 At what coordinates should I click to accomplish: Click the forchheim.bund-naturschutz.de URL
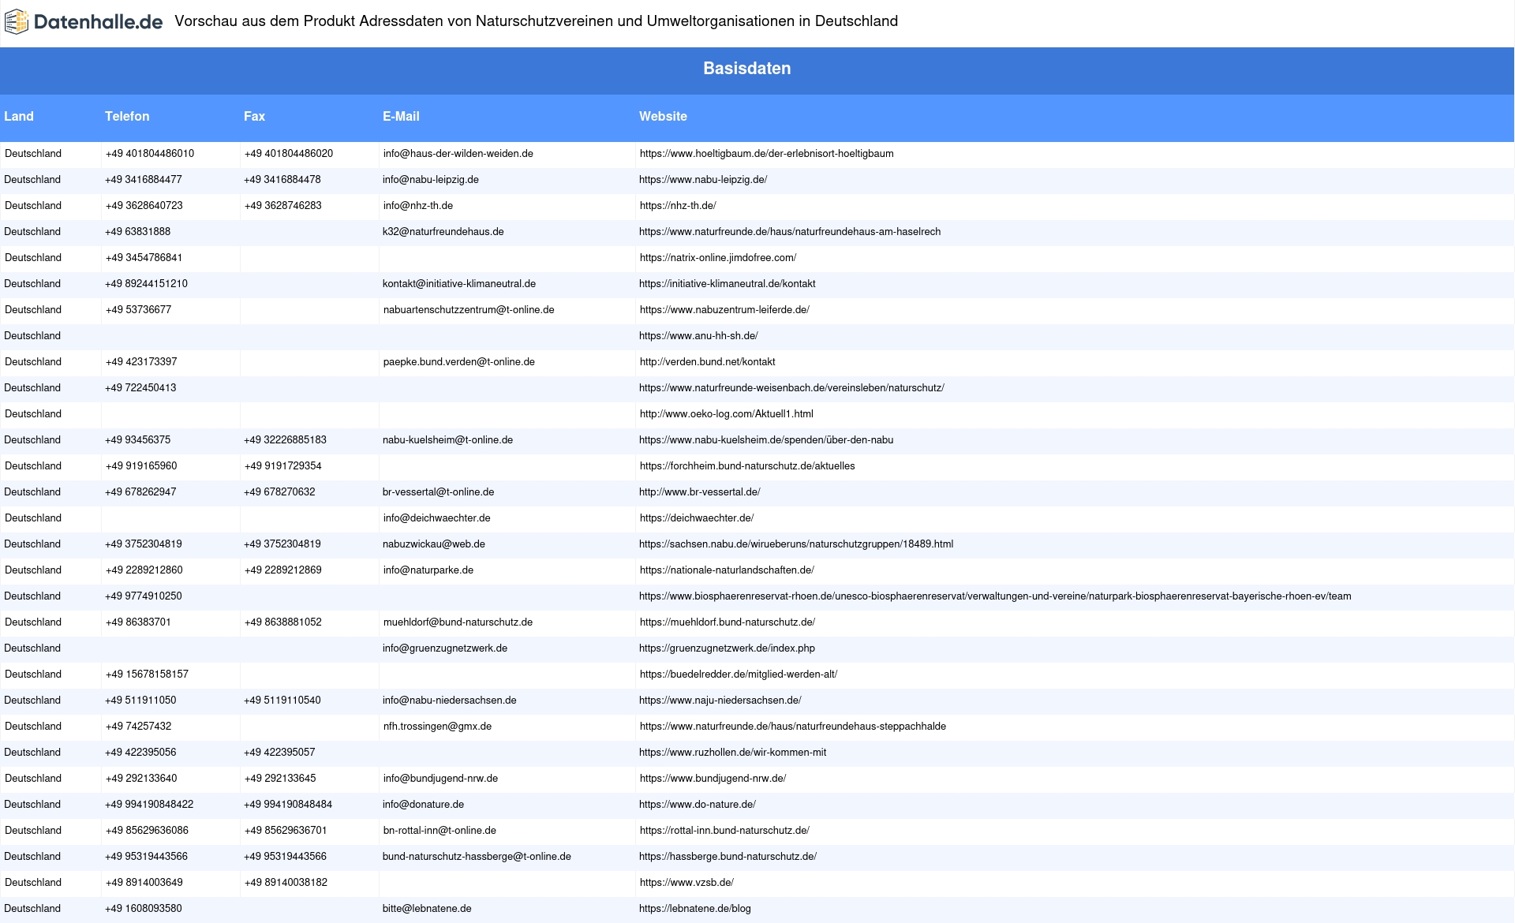[x=747, y=466]
